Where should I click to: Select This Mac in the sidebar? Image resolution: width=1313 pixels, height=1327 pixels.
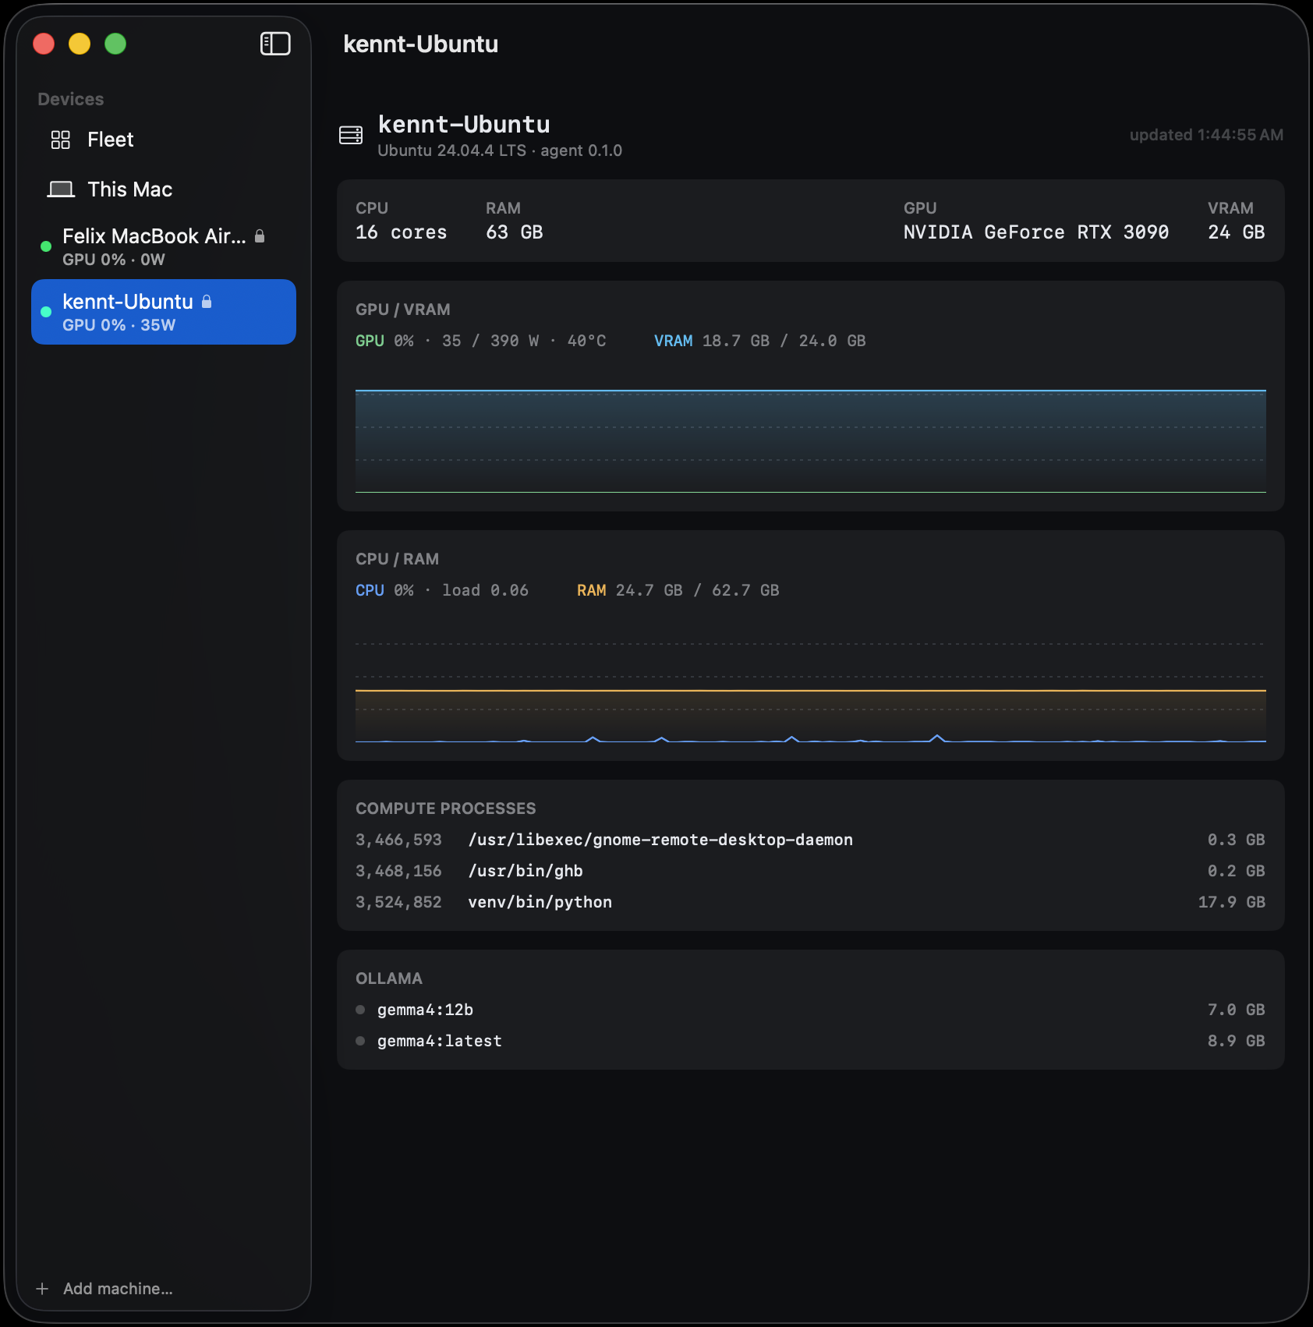(x=164, y=189)
